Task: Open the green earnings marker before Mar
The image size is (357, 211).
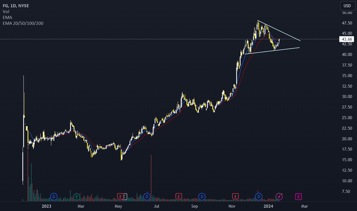Action: coord(77,196)
